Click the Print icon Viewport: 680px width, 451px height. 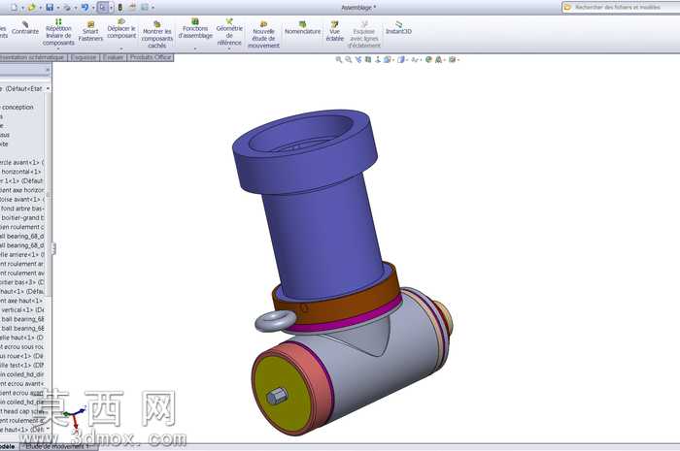(67, 8)
